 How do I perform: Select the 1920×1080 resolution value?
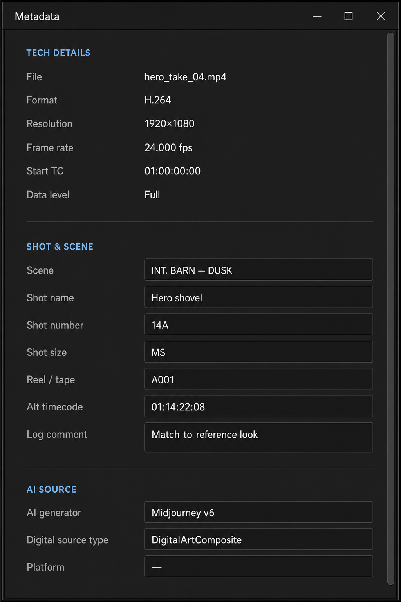(169, 124)
